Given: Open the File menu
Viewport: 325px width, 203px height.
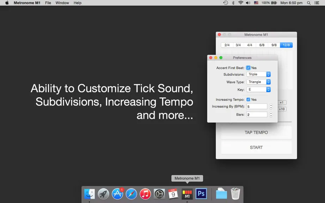Looking at the screenshot, I should 48,3.
